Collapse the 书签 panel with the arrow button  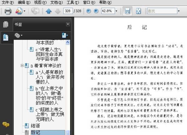click(x=68, y=24)
